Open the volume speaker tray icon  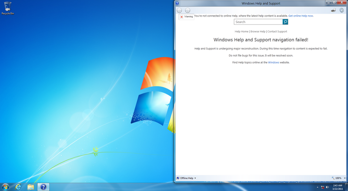point(328,187)
